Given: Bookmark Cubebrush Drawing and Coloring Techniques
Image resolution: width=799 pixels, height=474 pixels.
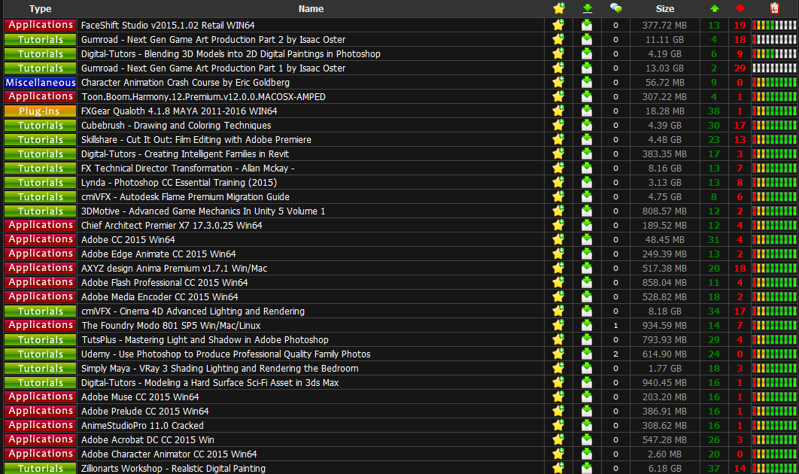Looking at the screenshot, I should [x=558, y=124].
